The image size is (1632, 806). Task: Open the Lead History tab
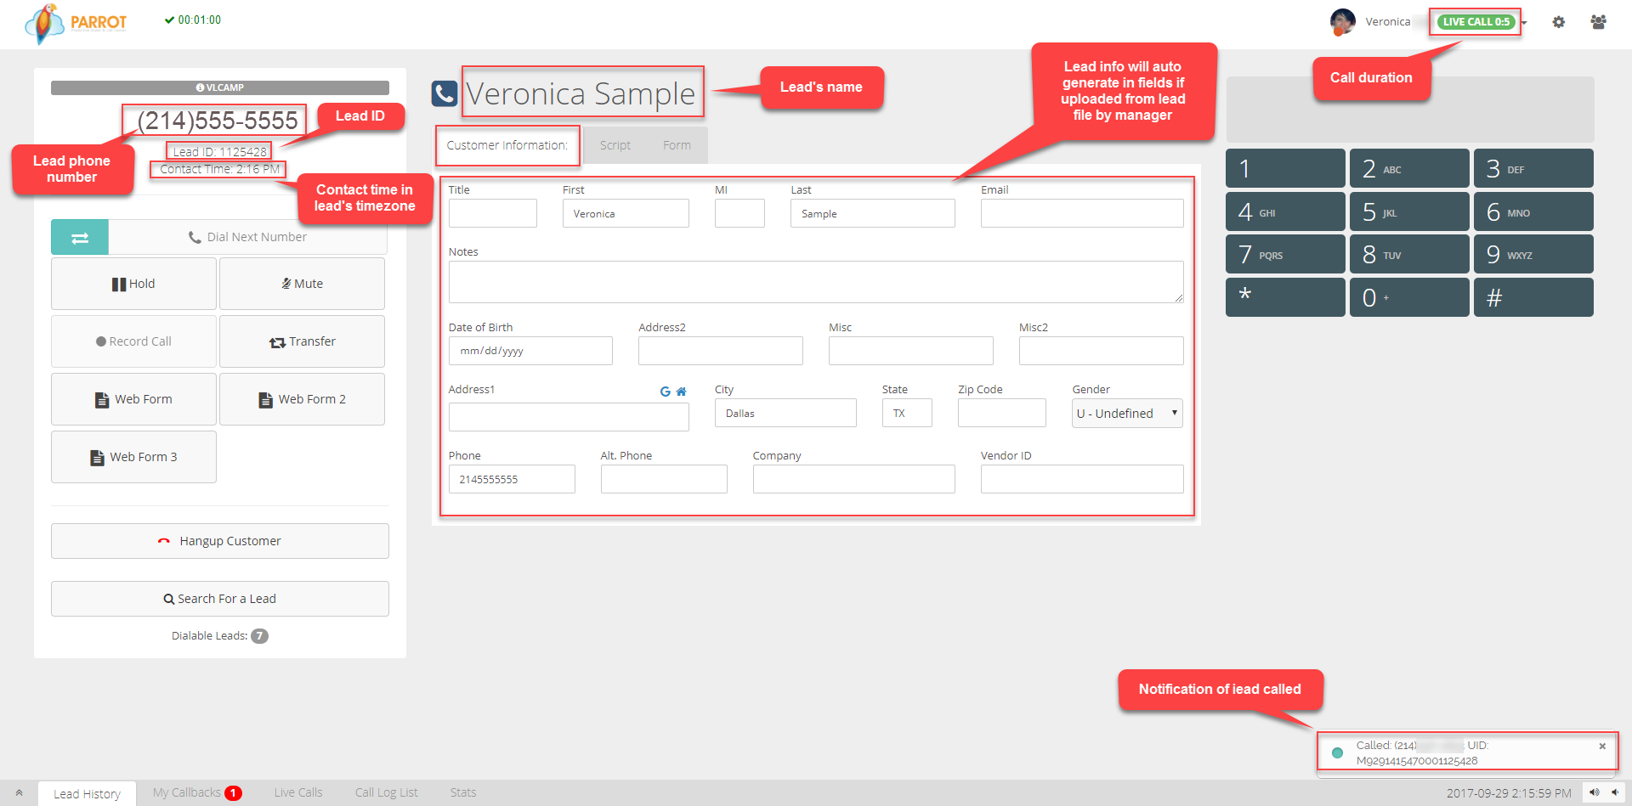coord(87,793)
